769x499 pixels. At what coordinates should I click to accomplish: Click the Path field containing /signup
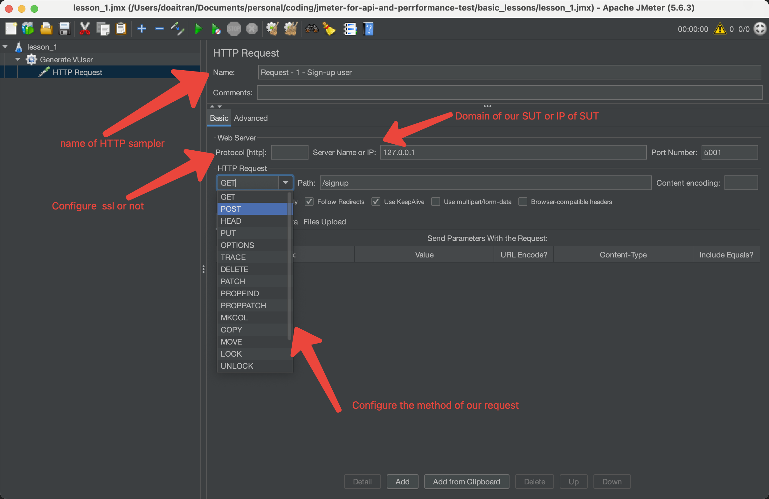point(485,183)
